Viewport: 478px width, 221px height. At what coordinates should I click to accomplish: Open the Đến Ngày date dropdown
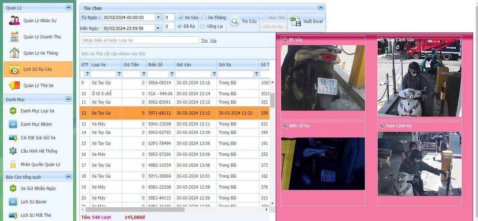point(158,28)
